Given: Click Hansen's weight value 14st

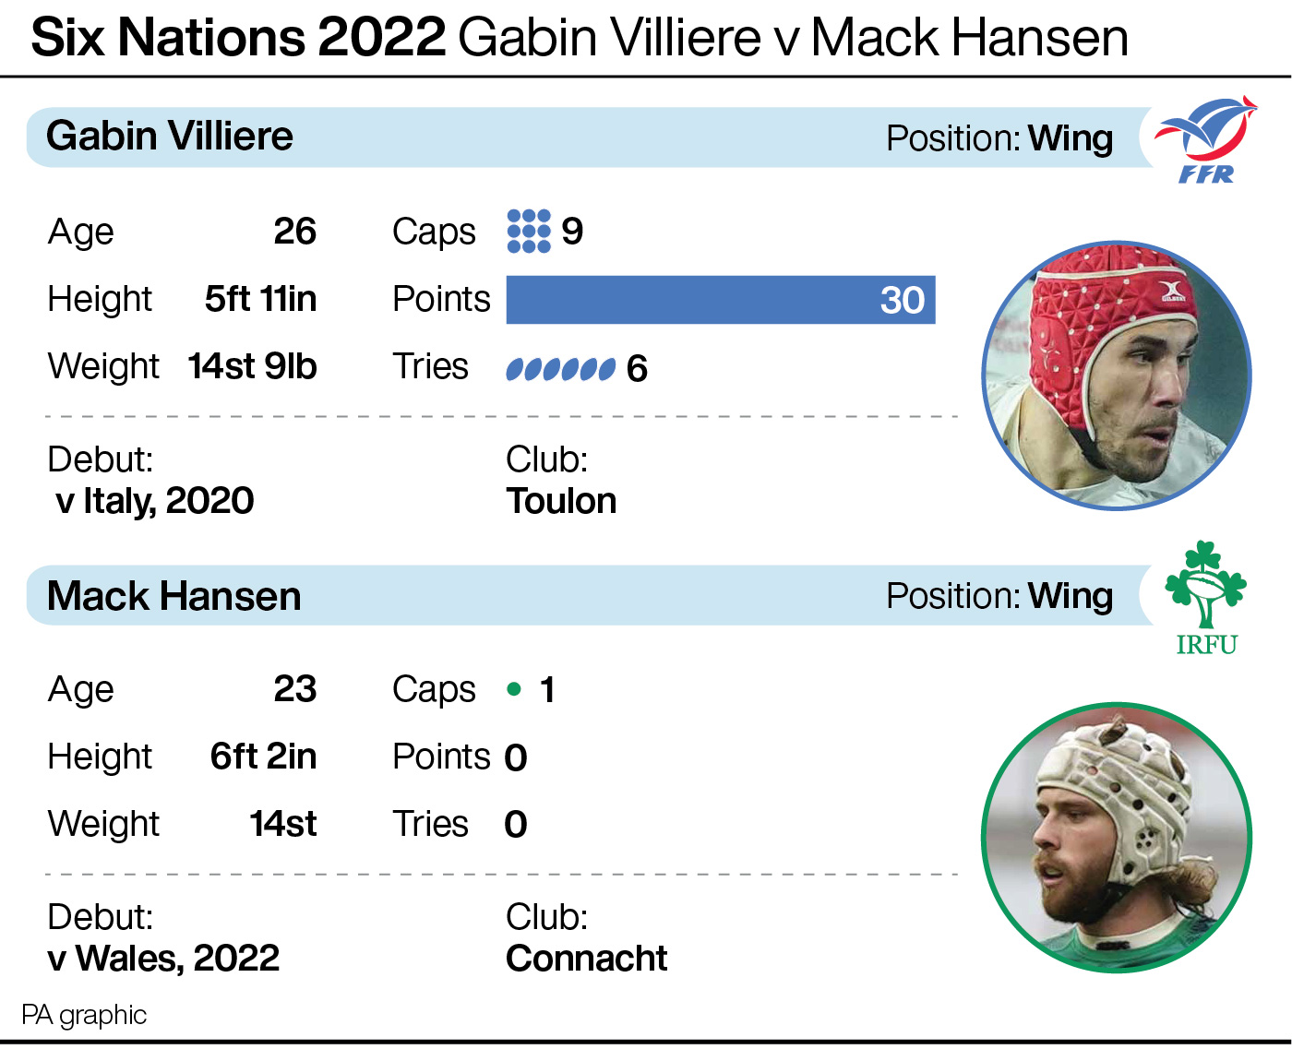Looking at the screenshot, I should [x=283, y=824].
